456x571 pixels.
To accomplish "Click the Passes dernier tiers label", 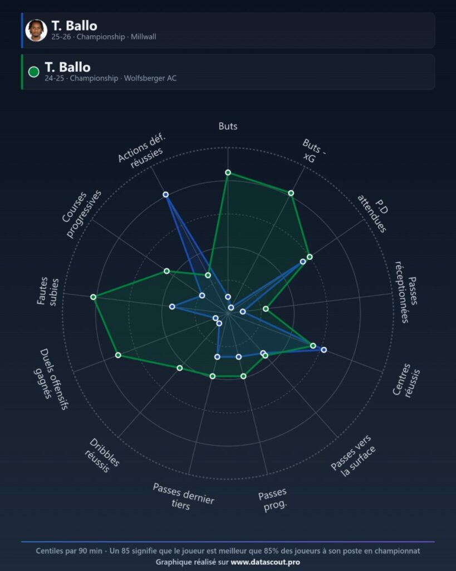I will (183, 496).
